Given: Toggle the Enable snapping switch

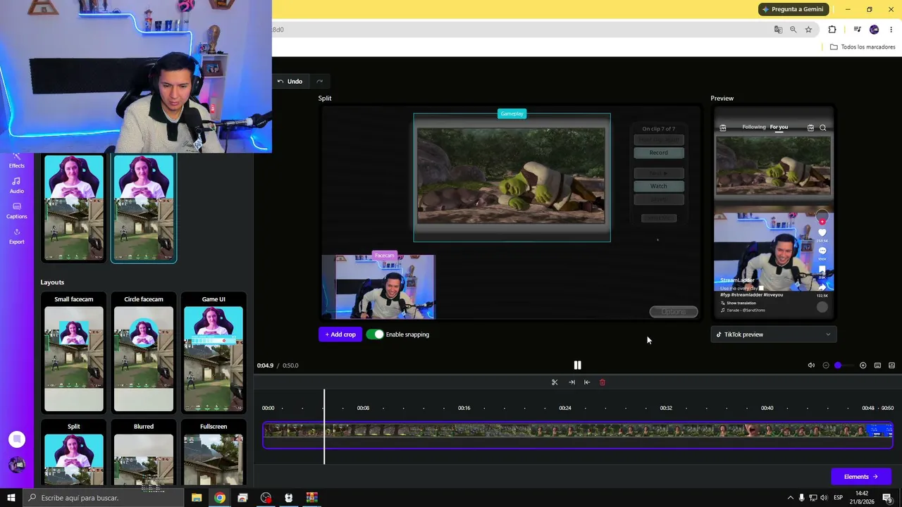Looking at the screenshot, I should (375, 334).
